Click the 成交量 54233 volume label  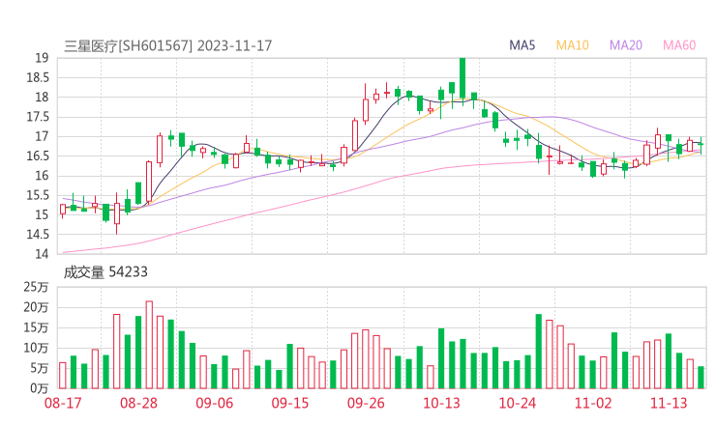(105, 272)
